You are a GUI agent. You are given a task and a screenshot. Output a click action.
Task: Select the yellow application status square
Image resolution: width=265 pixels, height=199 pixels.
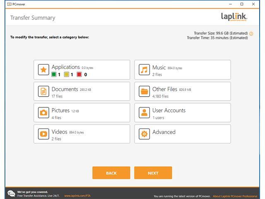pyautogui.click(x=67, y=75)
